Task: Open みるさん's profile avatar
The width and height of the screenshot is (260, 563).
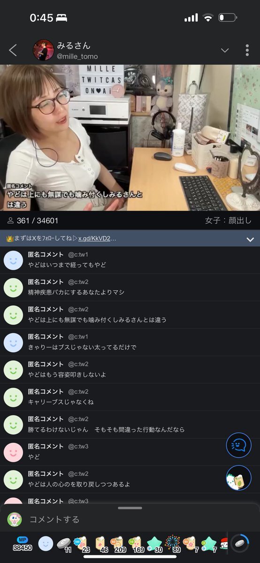Action: click(43, 50)
